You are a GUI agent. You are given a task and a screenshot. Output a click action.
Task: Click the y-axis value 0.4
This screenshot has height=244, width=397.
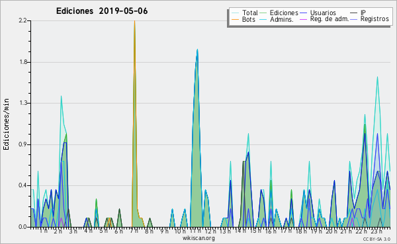[22, 185]
